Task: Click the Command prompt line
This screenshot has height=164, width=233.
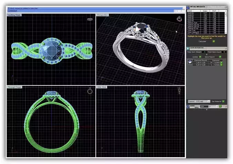Action: 91,11
